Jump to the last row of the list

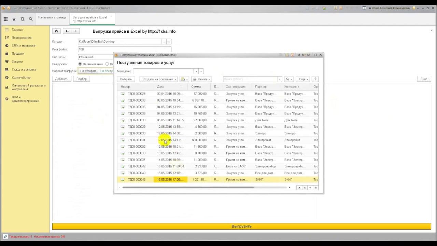coord(316,188)
